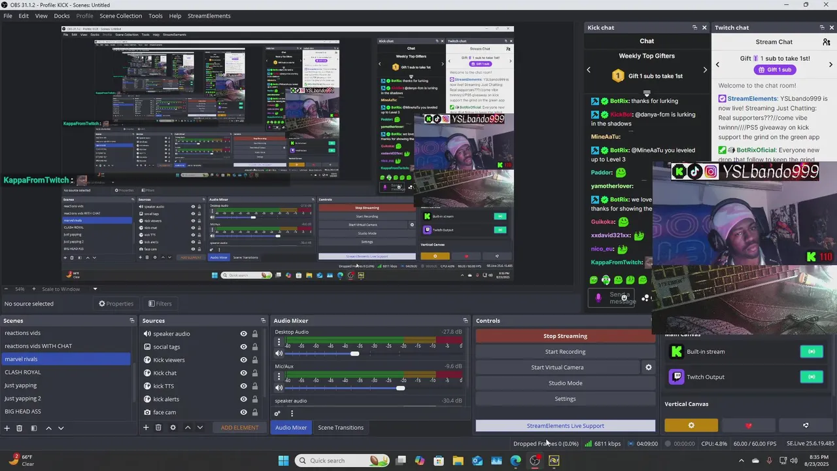Remove selected source with trash icon
The width and height of the screenshot is (837, 471).
pos(158,428)
